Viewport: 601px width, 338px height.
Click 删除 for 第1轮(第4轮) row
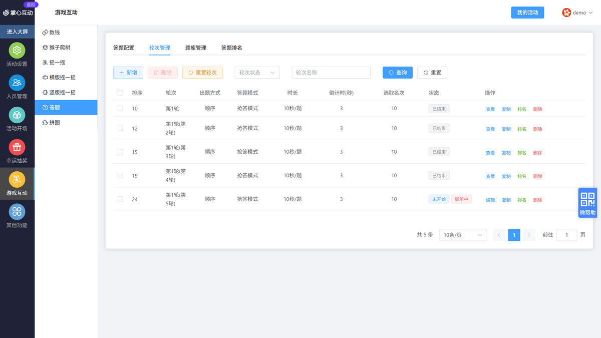pos(538,176)
